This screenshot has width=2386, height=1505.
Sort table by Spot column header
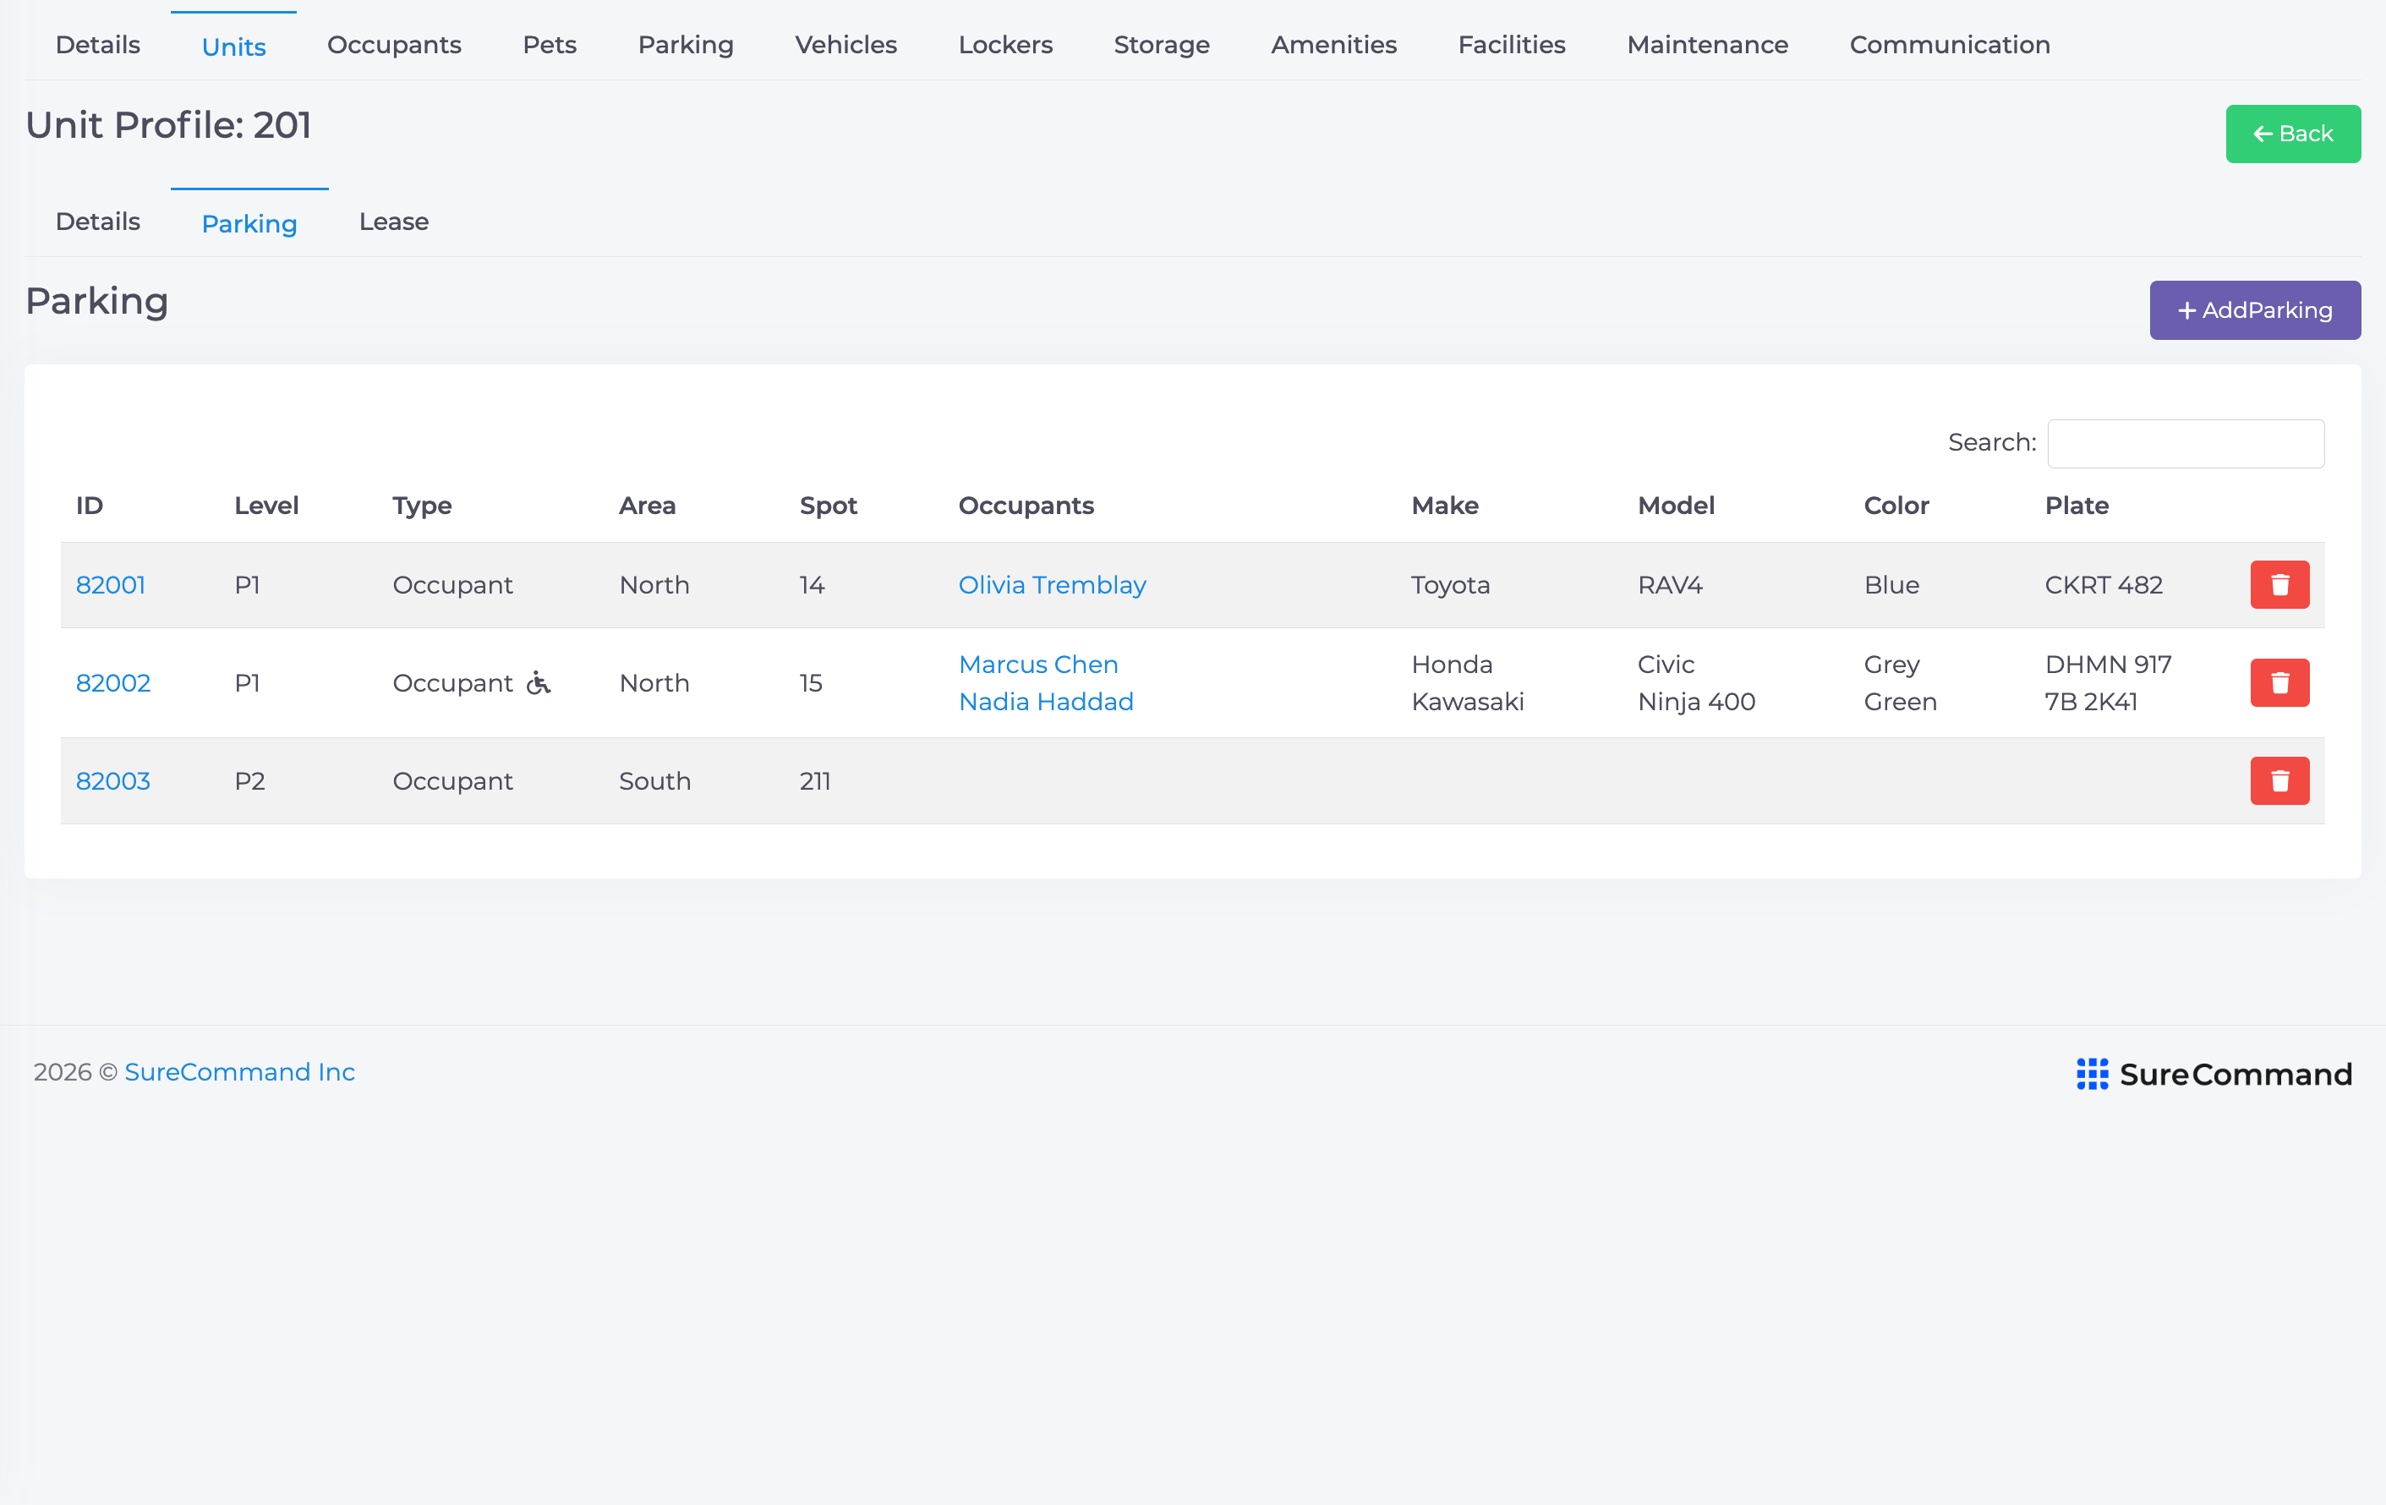(829, 506)
